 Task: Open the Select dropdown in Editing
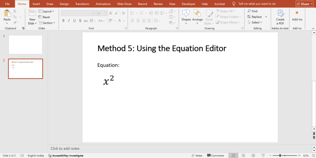[255, 23]
